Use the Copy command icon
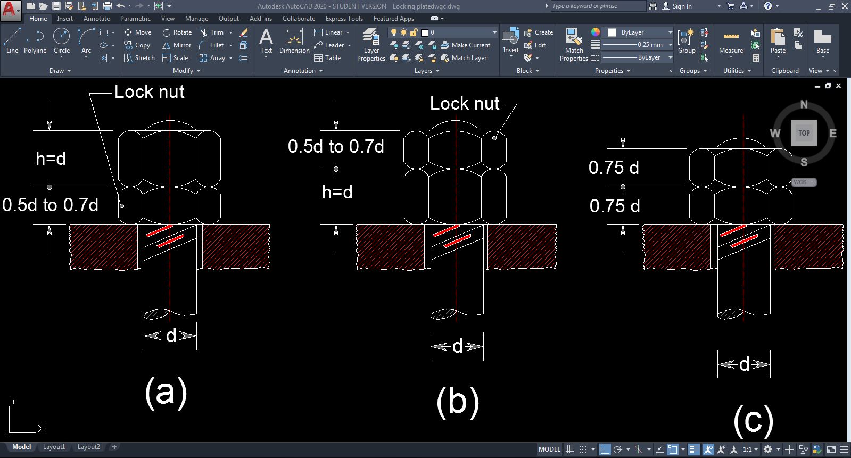This screenshot has height=458, width=851. tap(137, 45)
